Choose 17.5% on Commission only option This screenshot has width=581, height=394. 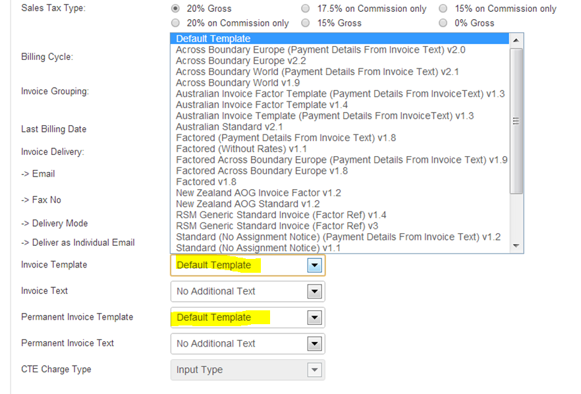tap(306, 8)
